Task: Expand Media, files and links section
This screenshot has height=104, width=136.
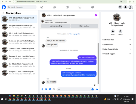Action: coord(117,49)
